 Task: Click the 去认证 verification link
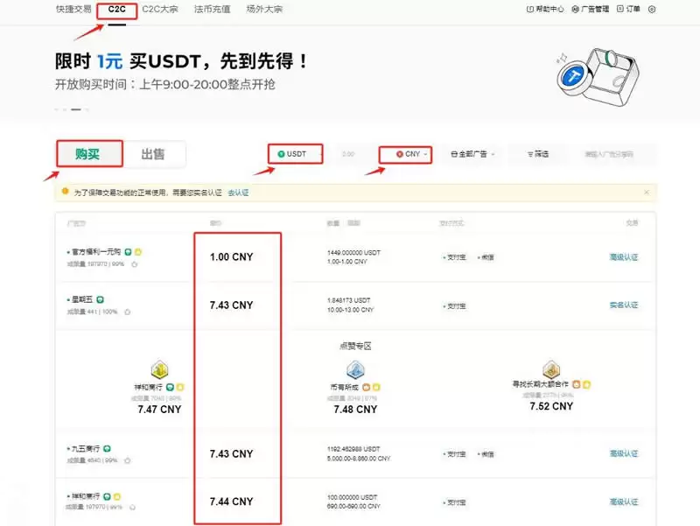coord(240,193)
